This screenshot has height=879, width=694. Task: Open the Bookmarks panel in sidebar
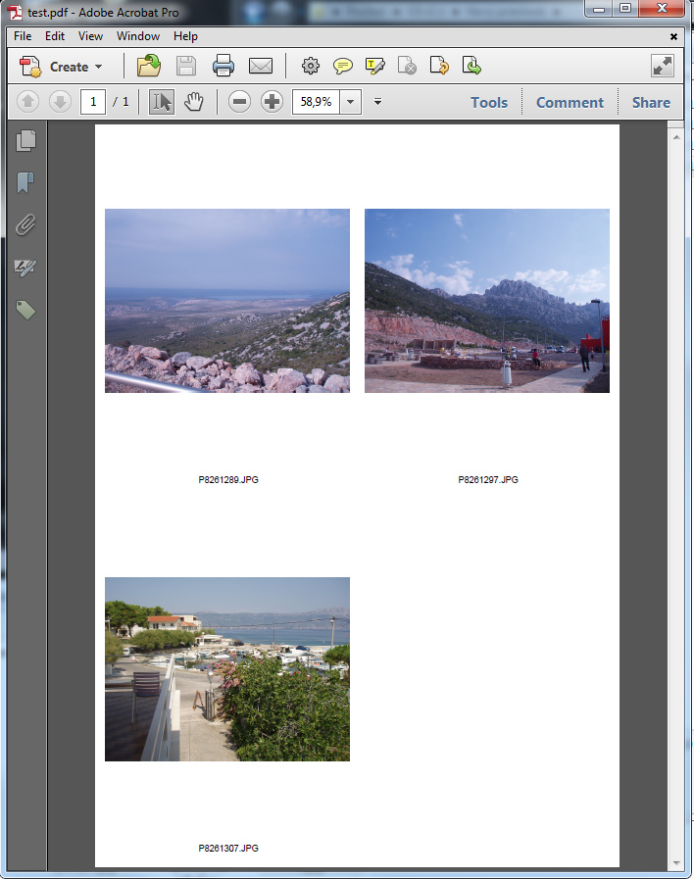(25, 183)
